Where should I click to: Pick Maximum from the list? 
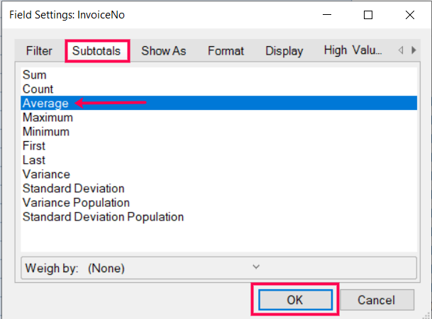click(218, 117)
